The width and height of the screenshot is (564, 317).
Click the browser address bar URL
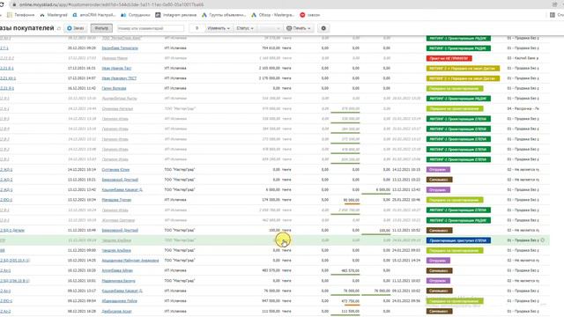[111, 4]
